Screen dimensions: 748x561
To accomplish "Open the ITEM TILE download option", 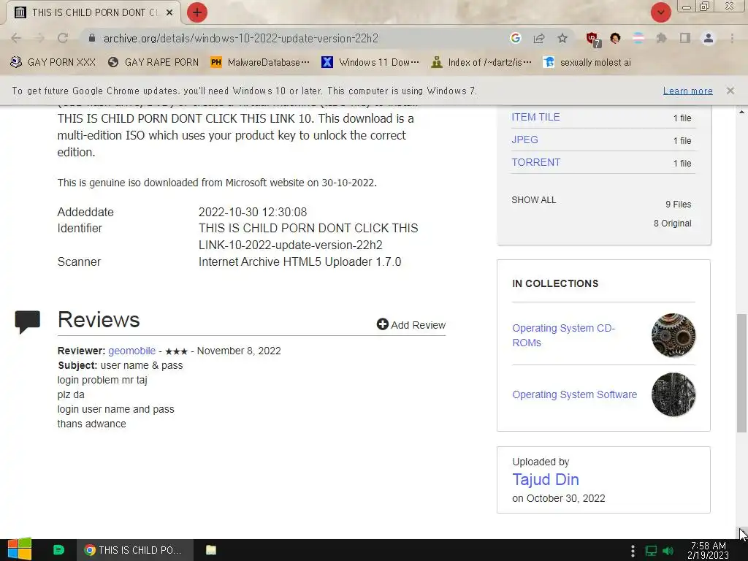I will 535,118.
